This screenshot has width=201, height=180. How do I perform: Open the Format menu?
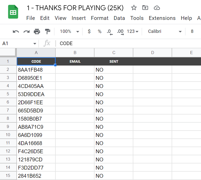pyautogui.click(x=100, y=18)
